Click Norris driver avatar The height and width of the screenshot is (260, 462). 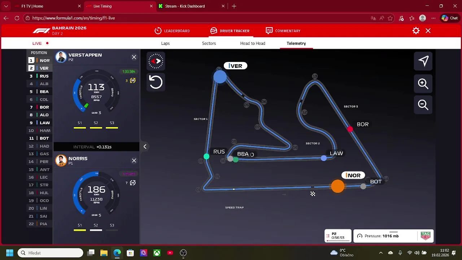(61, 161)
